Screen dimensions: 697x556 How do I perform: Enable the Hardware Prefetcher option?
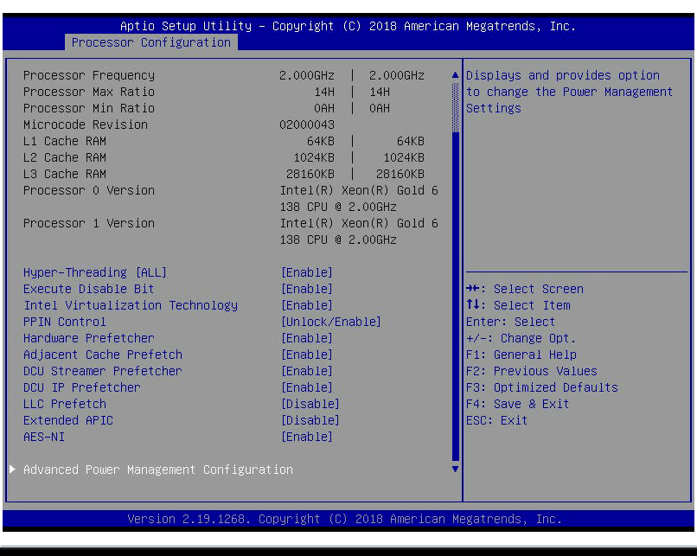pyautogui.click(x=89, y=337)
